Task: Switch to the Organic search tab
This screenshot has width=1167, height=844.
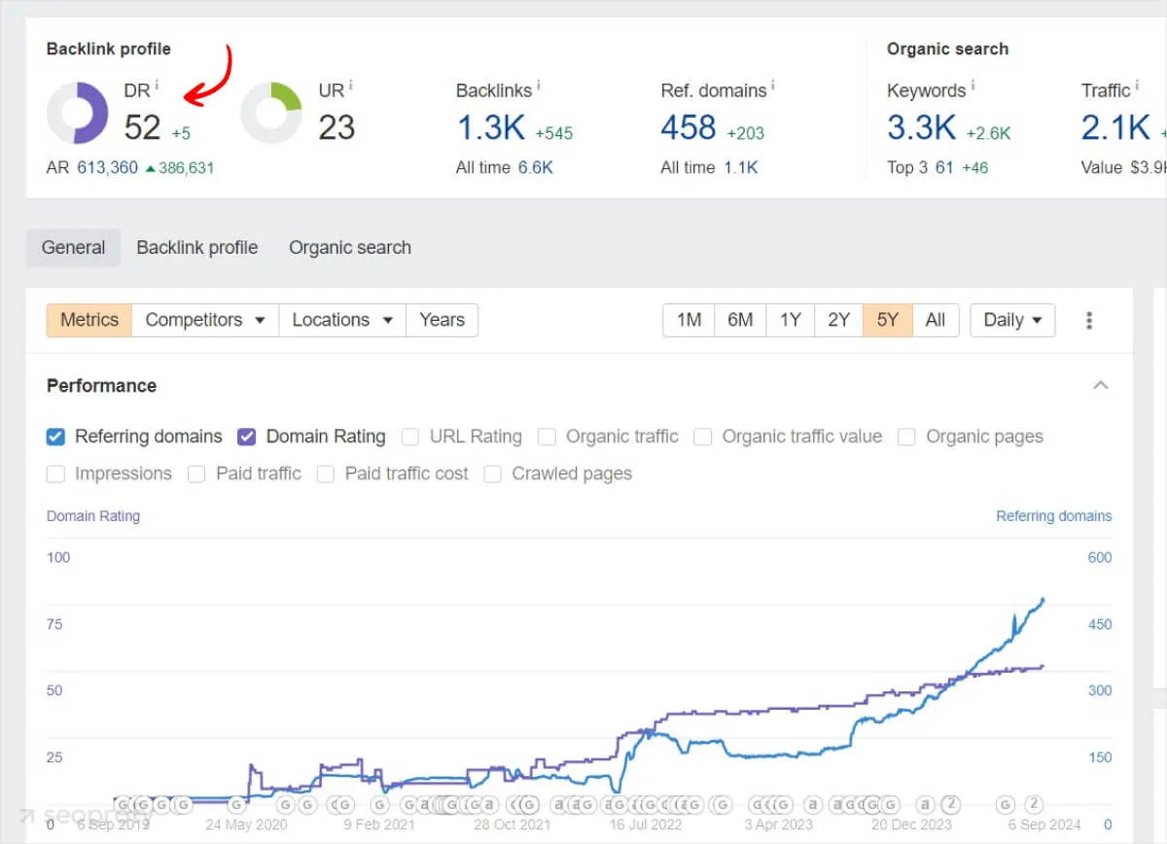Action: tap(349, 248)
